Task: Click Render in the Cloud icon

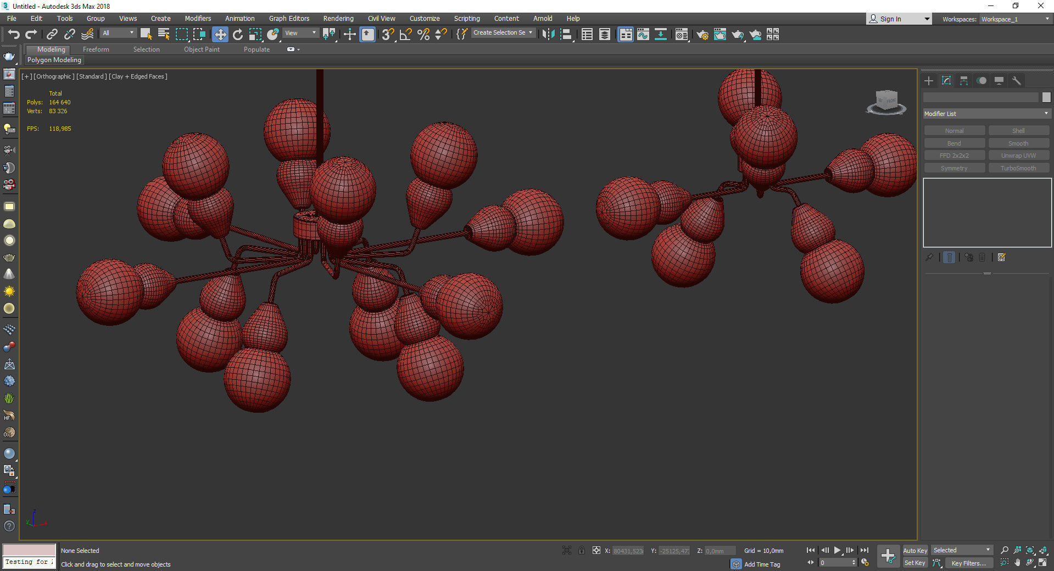Action: pos(756,35)
